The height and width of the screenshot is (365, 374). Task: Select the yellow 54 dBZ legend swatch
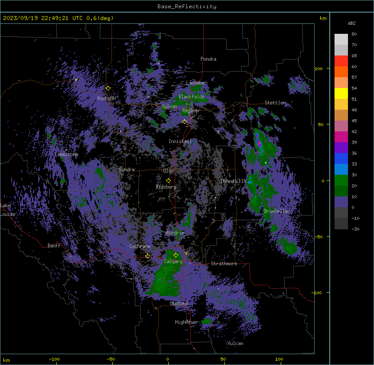(341, 94)
